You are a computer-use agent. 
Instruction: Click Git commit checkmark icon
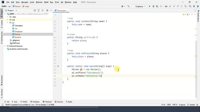pos(174,6)
